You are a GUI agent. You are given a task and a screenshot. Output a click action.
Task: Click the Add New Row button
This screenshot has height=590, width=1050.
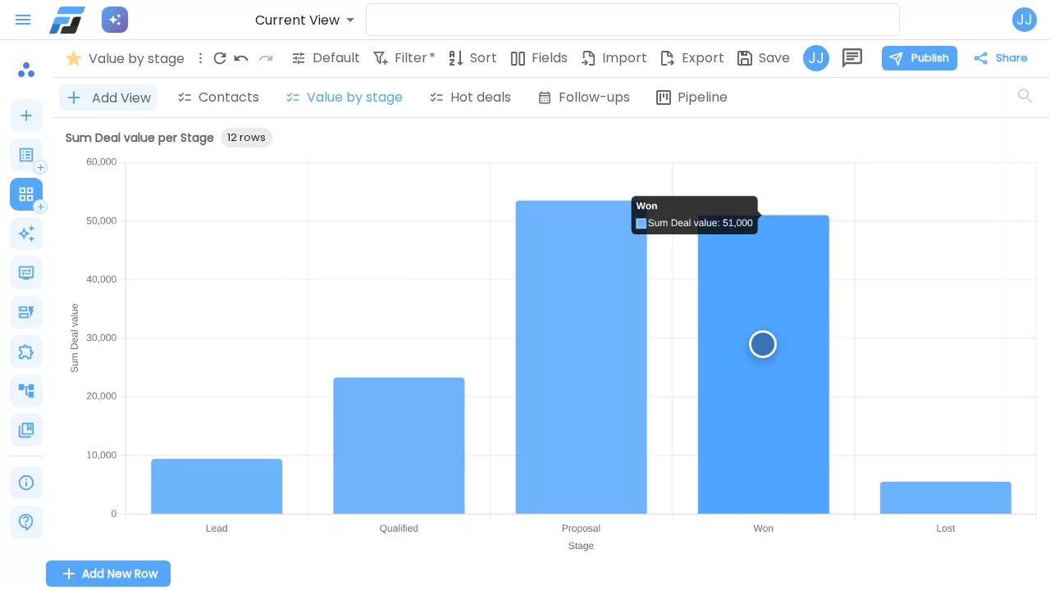[108, 574]
